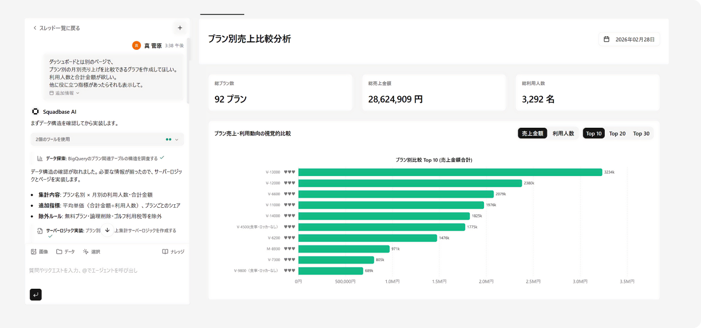
Task: Click the 除外ルール bullet line
Action: (100, 216)
